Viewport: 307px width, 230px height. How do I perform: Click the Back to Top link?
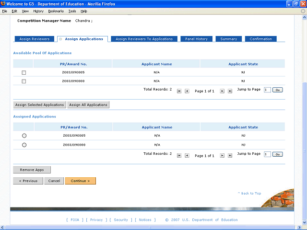[x=249, y=193]
